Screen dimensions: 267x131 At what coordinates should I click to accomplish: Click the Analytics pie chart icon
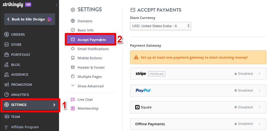point(6,94)
